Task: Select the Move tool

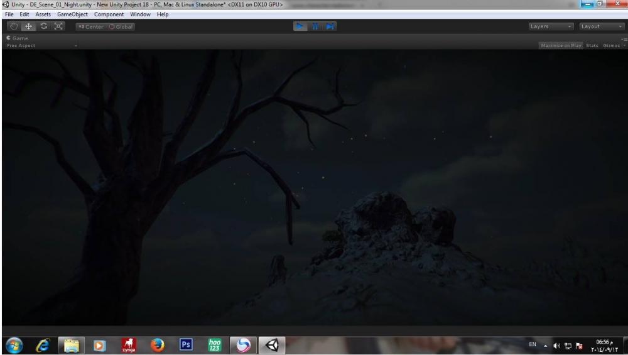Action: coord(29,26)
